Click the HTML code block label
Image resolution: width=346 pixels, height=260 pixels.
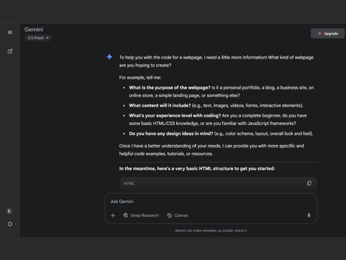pos(129,183)
